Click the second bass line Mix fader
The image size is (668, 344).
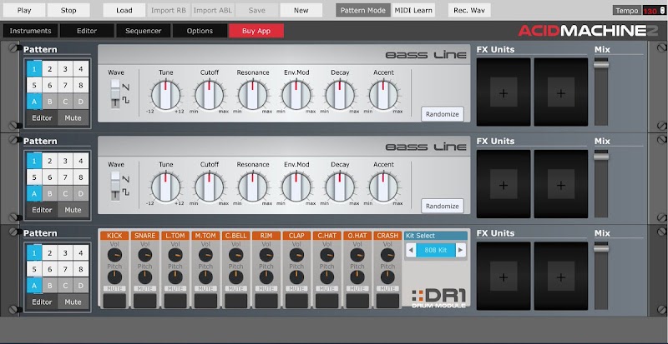pyautogui.click(x=601, y=157)
